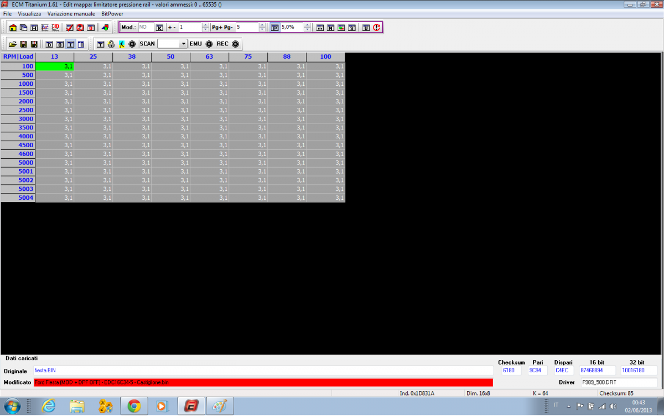Click the floppy save icon beside the folder
The height and width of the screenshot is (416, 664).
click(23, 44)
